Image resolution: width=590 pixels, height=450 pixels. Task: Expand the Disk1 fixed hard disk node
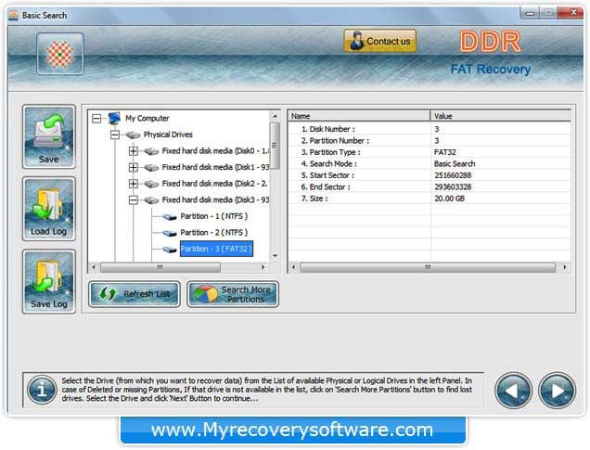click(134, 167)
